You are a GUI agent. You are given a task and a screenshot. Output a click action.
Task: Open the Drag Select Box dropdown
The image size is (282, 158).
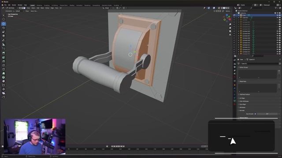34,11
